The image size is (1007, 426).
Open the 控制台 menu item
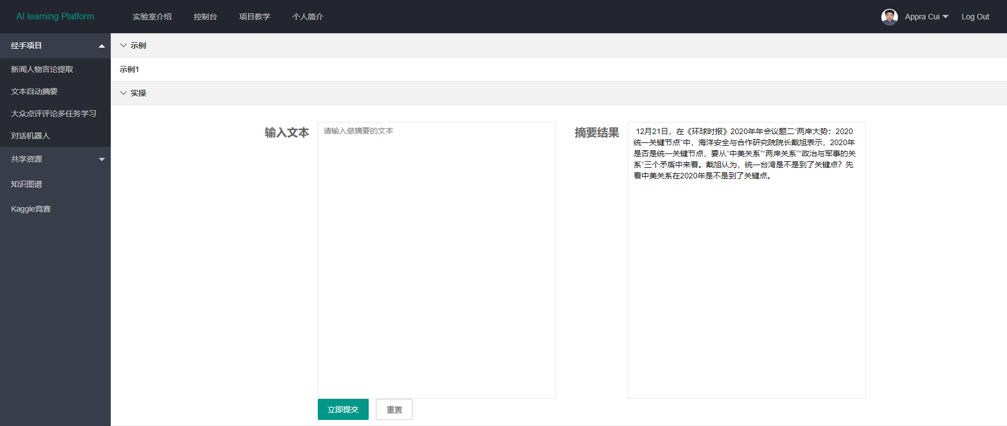pyautogui.click(x=205, y=17)
